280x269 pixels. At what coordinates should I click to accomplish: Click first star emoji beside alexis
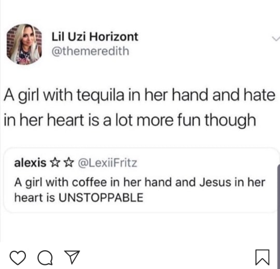tap(55, 163)
